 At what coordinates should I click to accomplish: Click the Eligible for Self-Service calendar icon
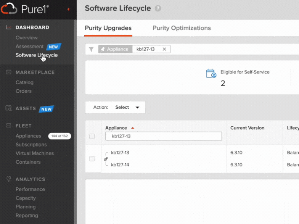(211, 73)
